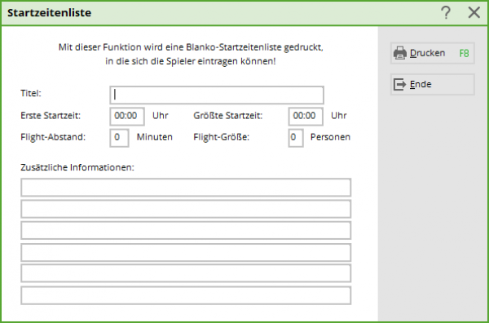Focus the second Zusätzliche Informationen line
The height and width of the screenshot is (323, 489).
tap(186, 209)
